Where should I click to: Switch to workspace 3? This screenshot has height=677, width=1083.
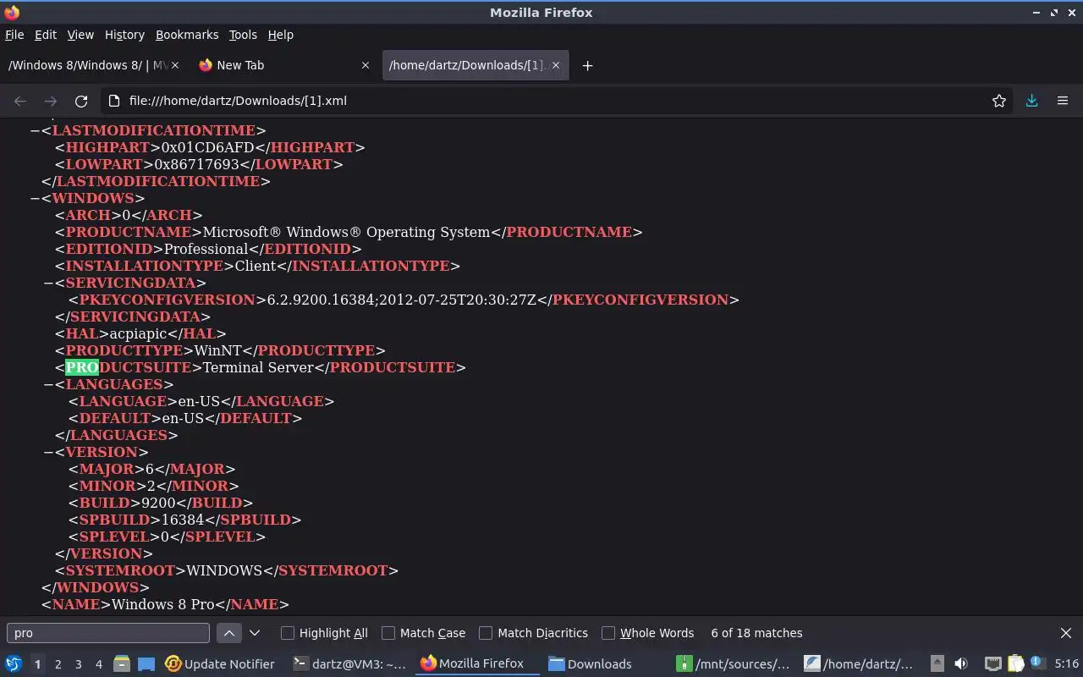click(78, 664)
